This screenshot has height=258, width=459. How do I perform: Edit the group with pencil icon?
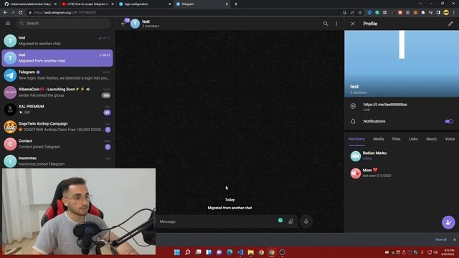(x=450, y=24)
